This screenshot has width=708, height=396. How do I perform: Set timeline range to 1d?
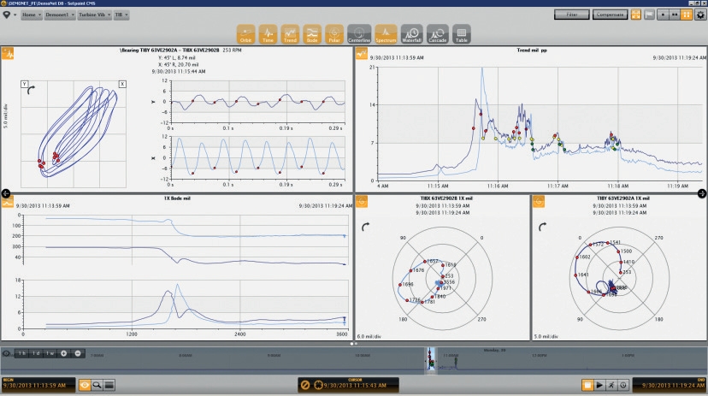point(36,353)
